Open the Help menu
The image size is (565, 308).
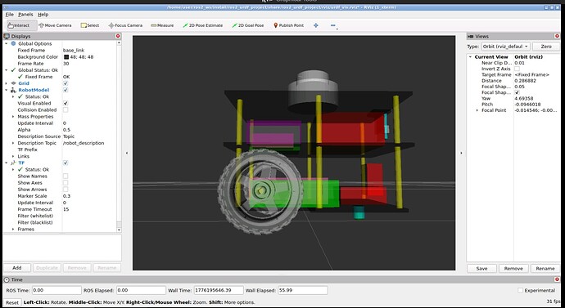[x=43, y=15]
